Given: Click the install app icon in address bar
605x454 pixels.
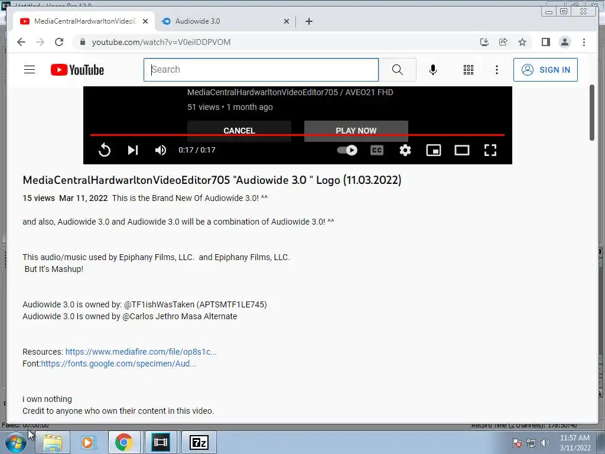Looking at the screenshot, I should (x=484, y=42).
